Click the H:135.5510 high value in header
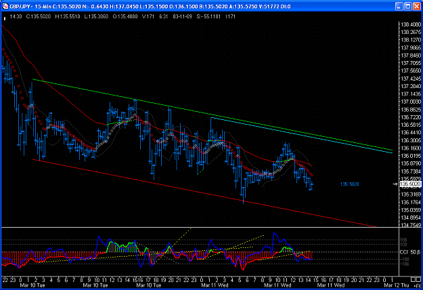This screenshot has width=423, height=290. [68, 16]
